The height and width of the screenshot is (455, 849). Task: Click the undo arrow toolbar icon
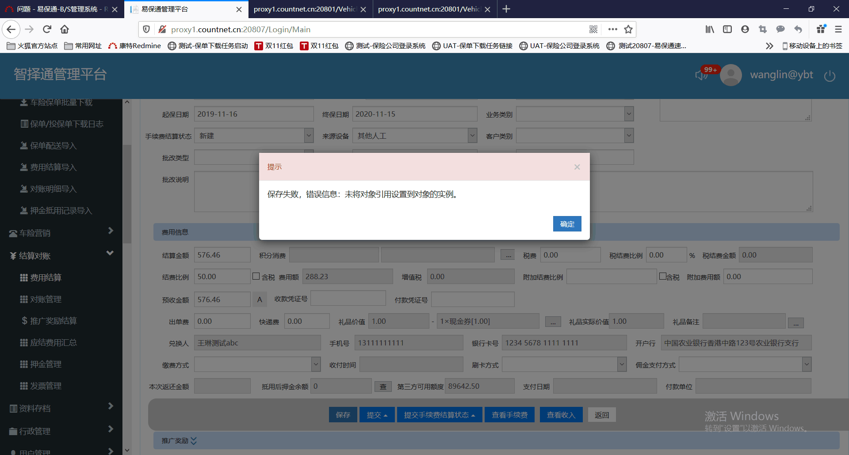798,30
